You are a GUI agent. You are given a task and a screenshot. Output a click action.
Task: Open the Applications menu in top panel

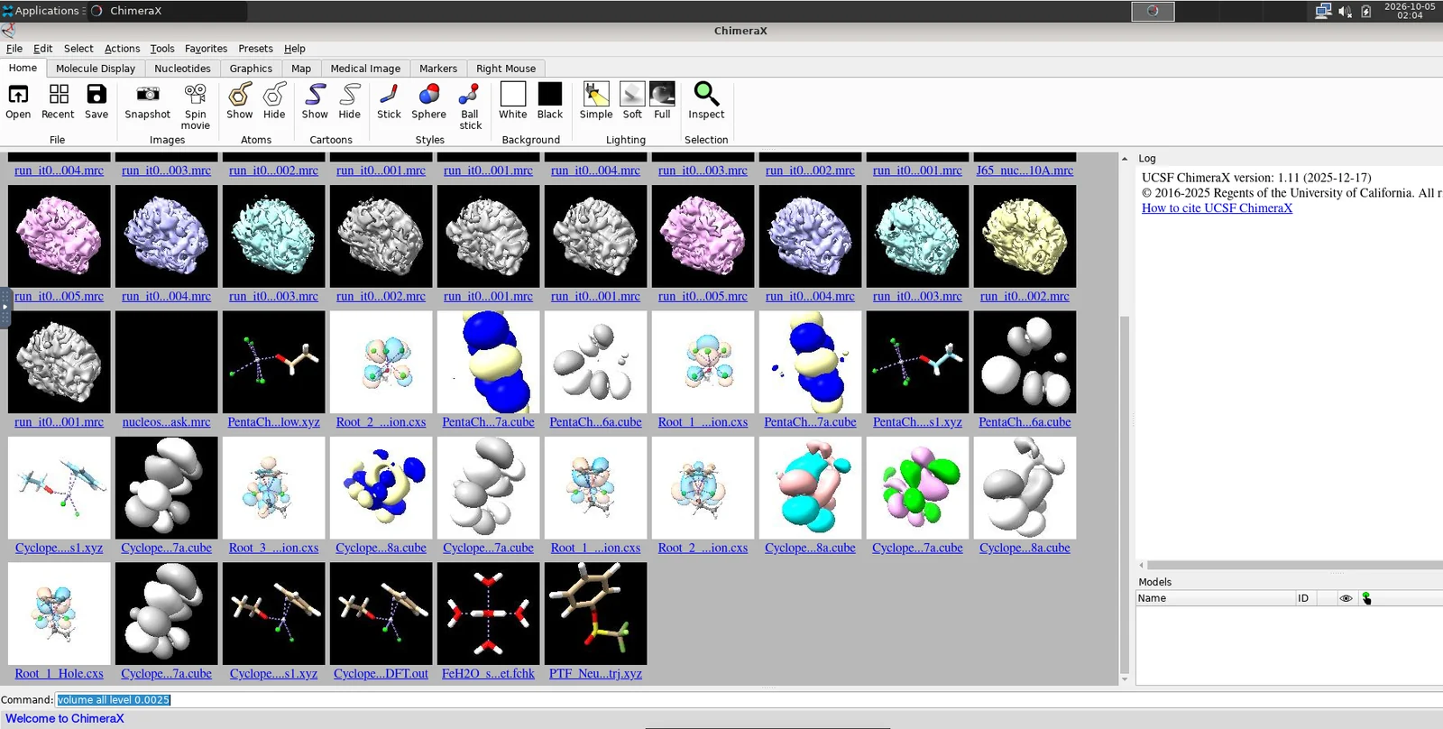(x=43, y=11)
